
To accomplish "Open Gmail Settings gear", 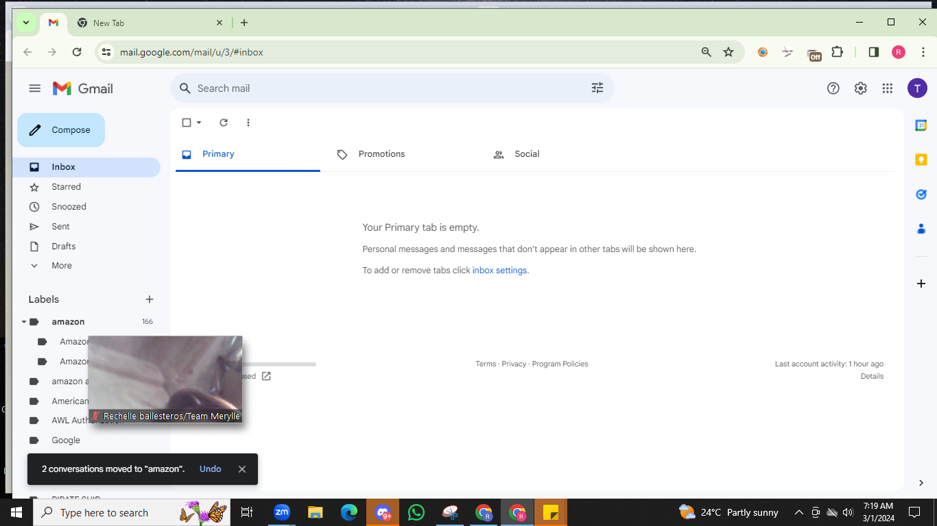I will pyautogui.click(x=861, y=88).
